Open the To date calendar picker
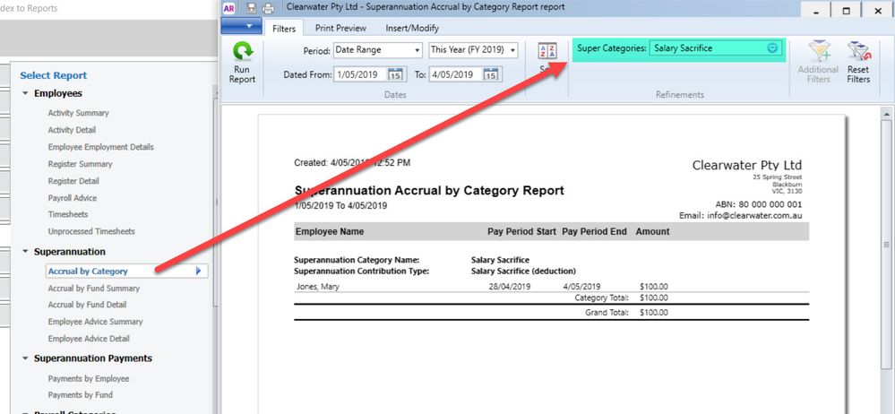Screen dimensions: 895x414 point(492,74)
